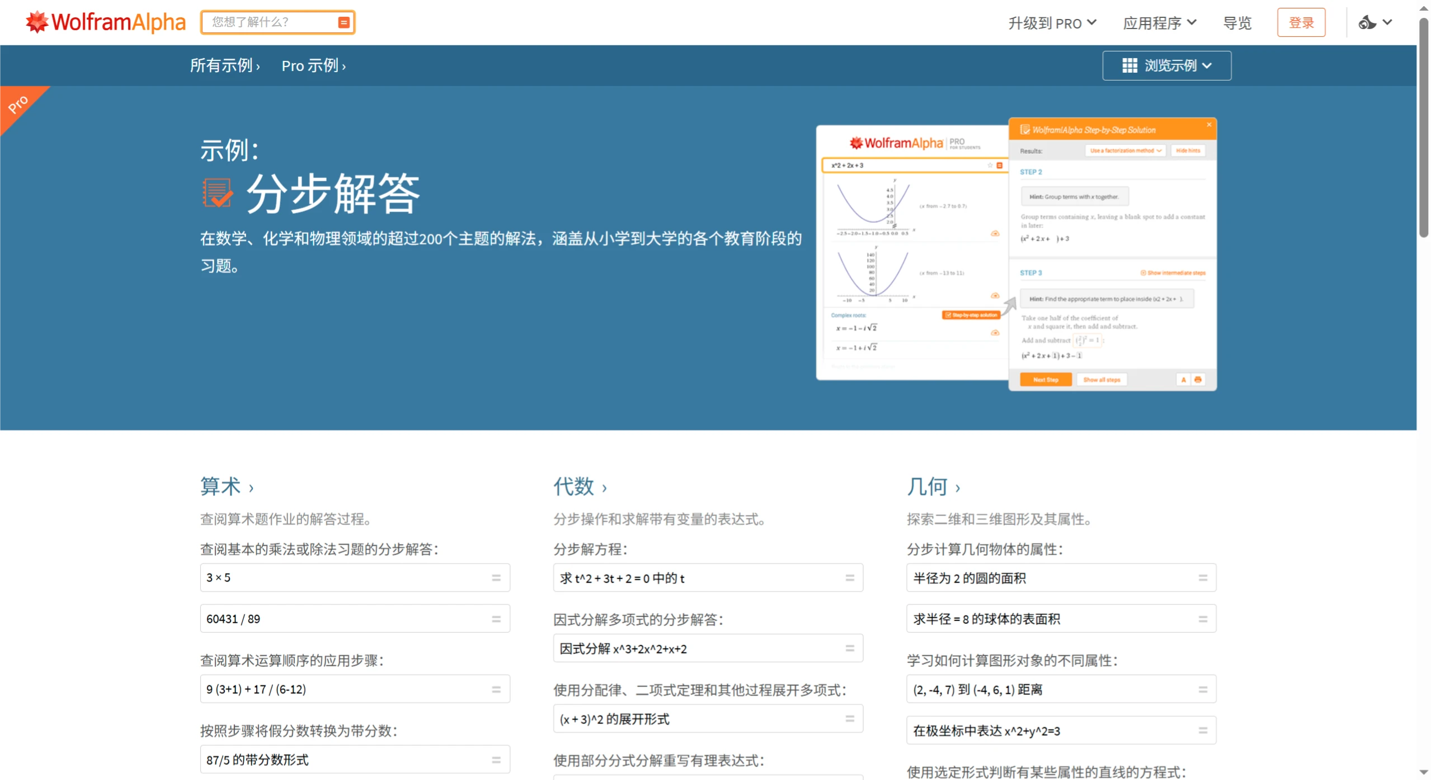Viewport: 1431px width, 780px height.
Task: Click the Pro corner ribbon badge
Action: tap(20, 105)
